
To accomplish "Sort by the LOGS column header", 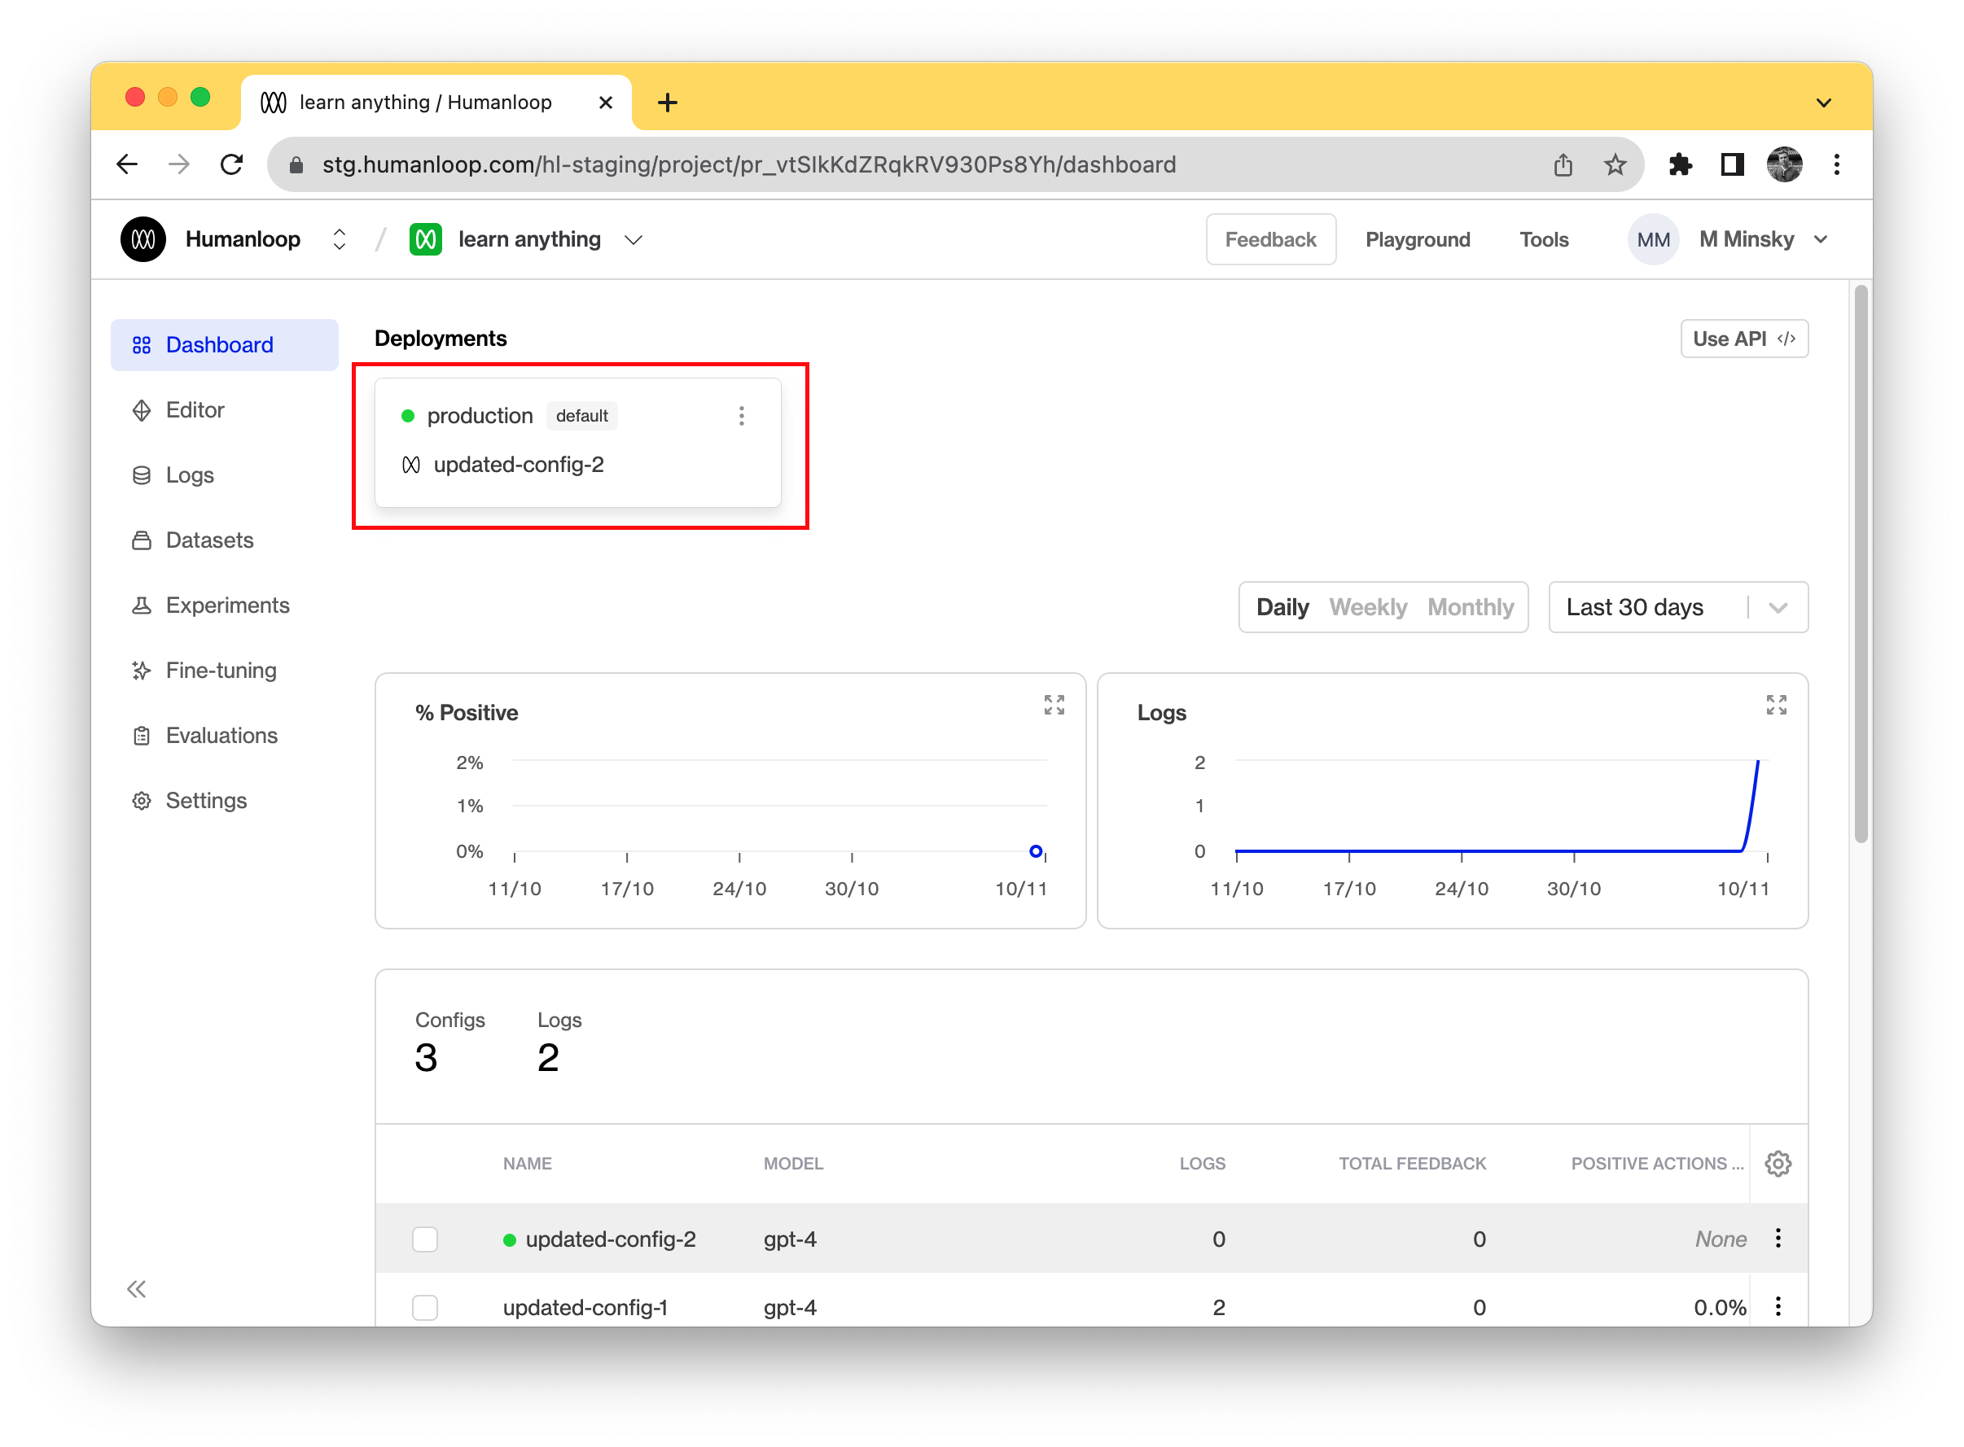I will click(1202, 1163).
